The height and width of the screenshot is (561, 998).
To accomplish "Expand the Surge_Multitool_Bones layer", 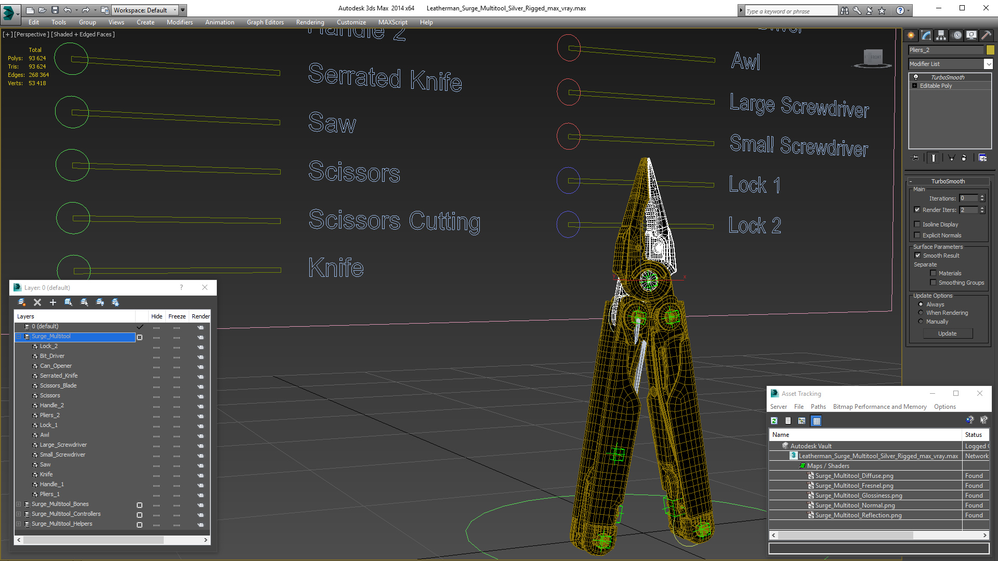I will pos(19,504).
